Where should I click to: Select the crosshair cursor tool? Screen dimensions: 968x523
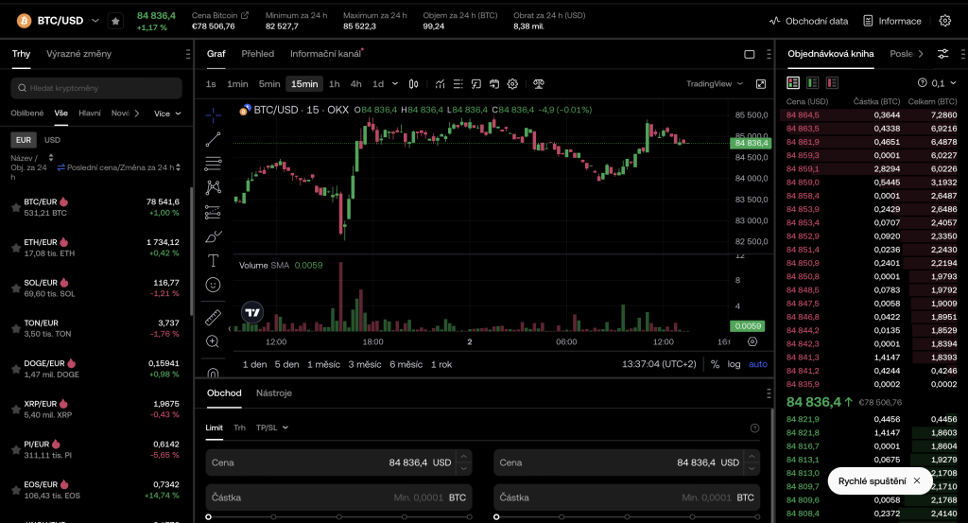213,114
